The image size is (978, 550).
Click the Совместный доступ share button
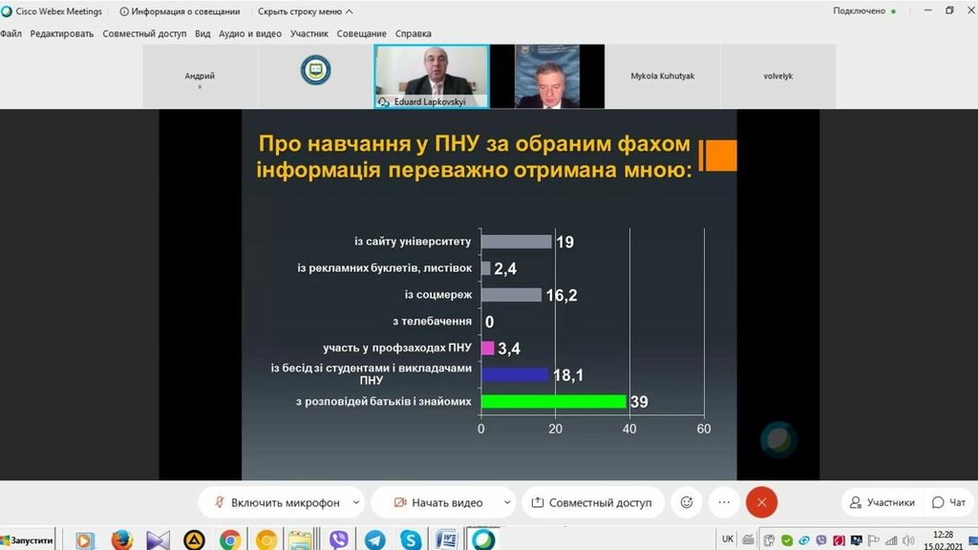click(x=591, y=502)
